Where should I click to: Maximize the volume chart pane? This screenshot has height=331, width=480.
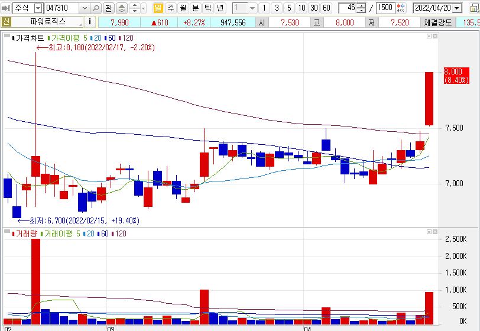[x=429, y=232]
